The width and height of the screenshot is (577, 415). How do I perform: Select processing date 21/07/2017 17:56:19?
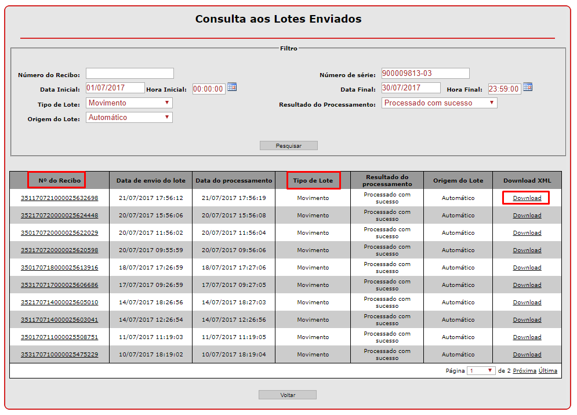tap(234, 198)
